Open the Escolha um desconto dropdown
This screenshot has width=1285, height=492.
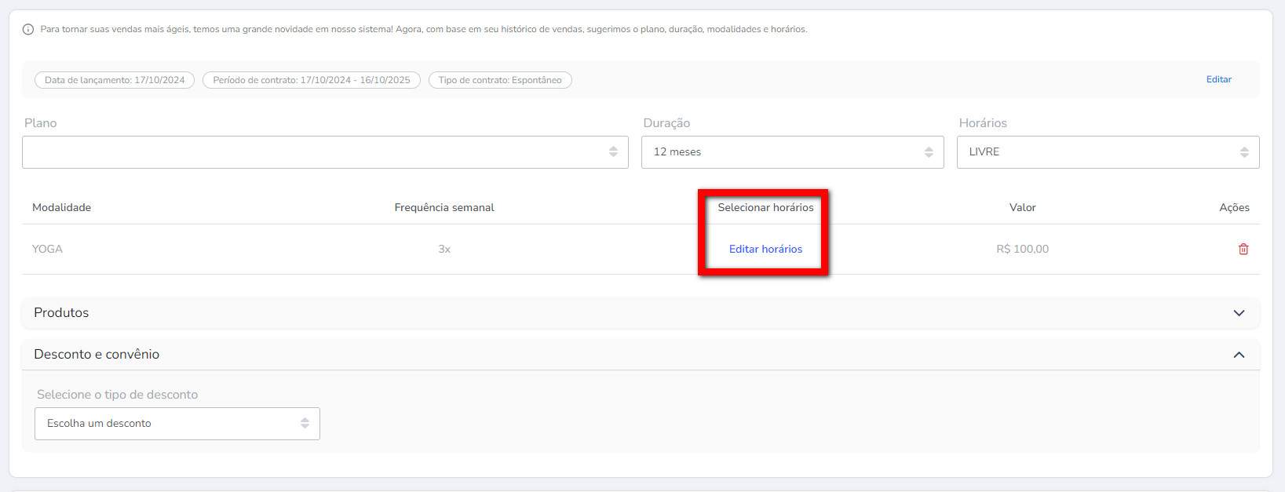point(177,424)
